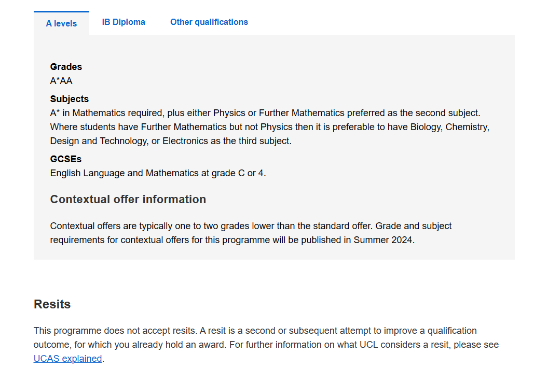Click the words 'Summer 2024' in the contextual offers text
Viewport: 548px width, 382px height.
[382, 240]
